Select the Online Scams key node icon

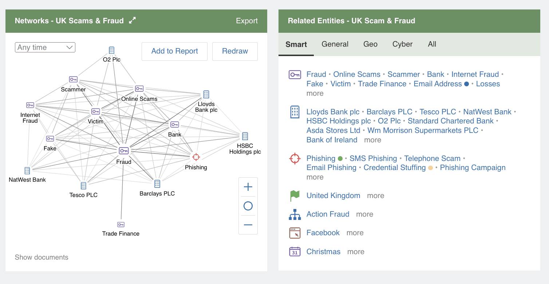[x=139, y=88]
